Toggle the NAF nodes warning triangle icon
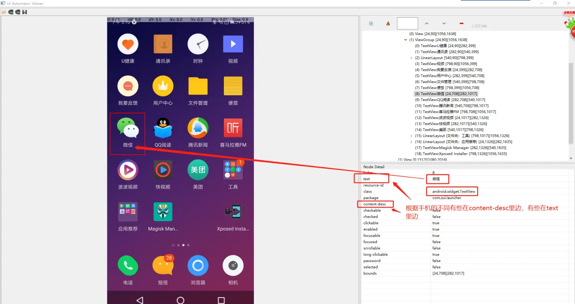Viewport: 575px width, 304px height. pos(388,23)
